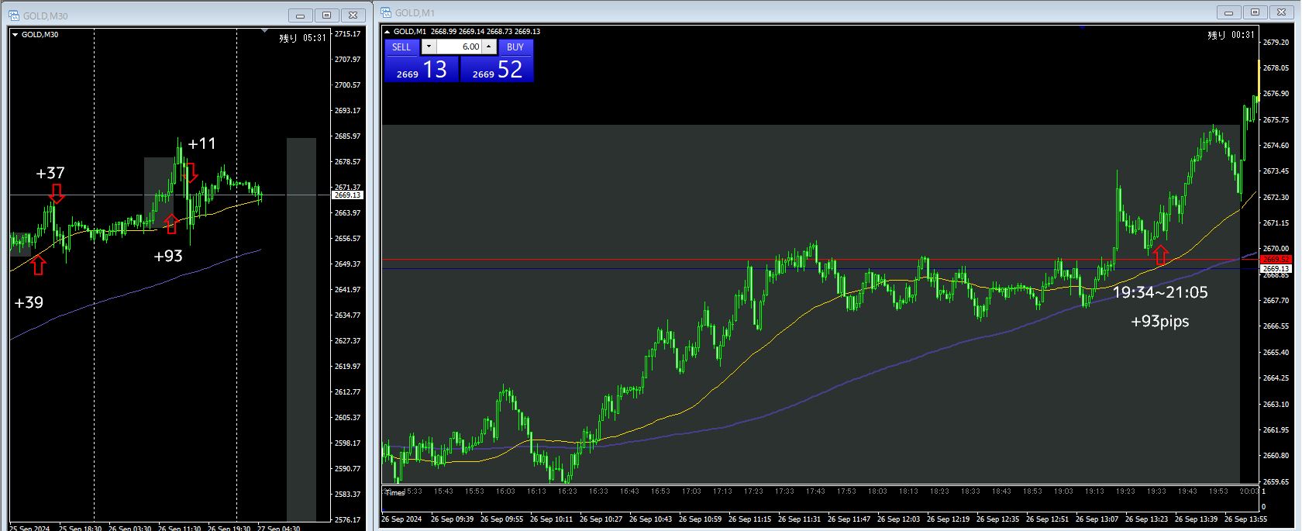Click the 2669.13 price label on M1 axis
Viewport: 1302px width, 531px height.
tap(1276, 268)
